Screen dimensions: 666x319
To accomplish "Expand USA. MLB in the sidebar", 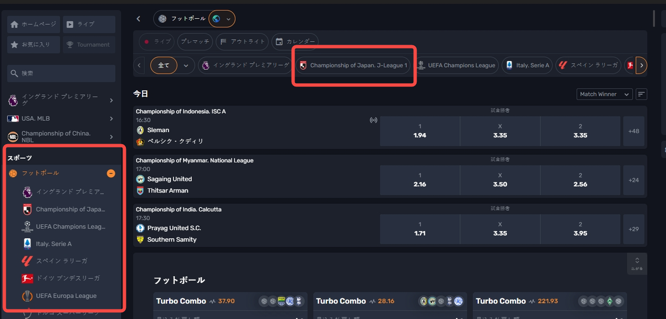I will (111, 119).
